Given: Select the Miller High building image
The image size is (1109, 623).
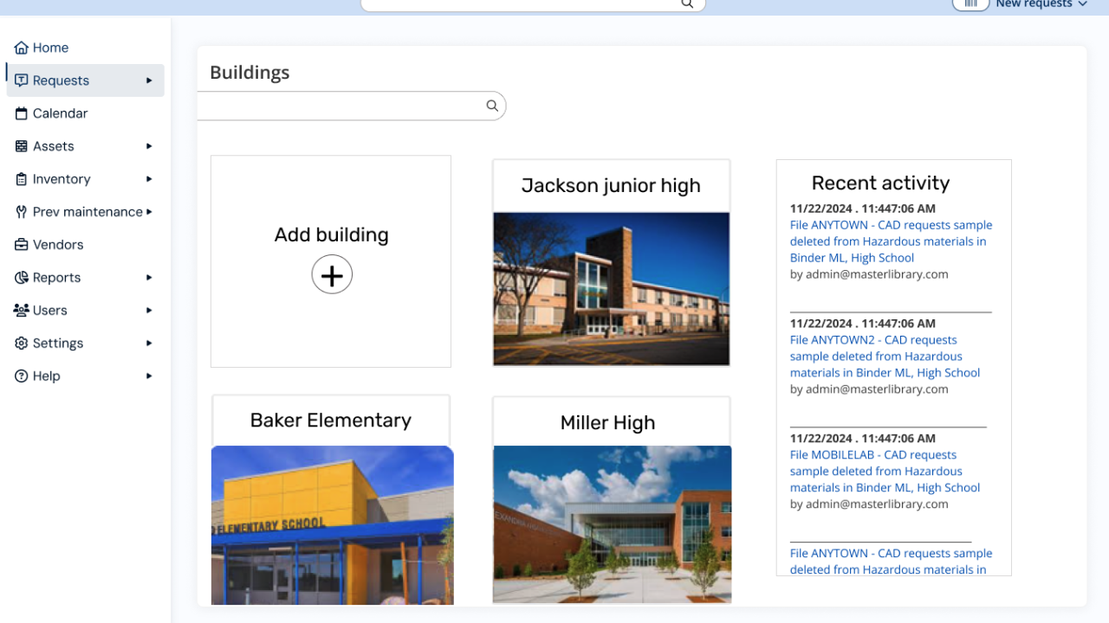Looking at the screenshot, I should point(612,523).
